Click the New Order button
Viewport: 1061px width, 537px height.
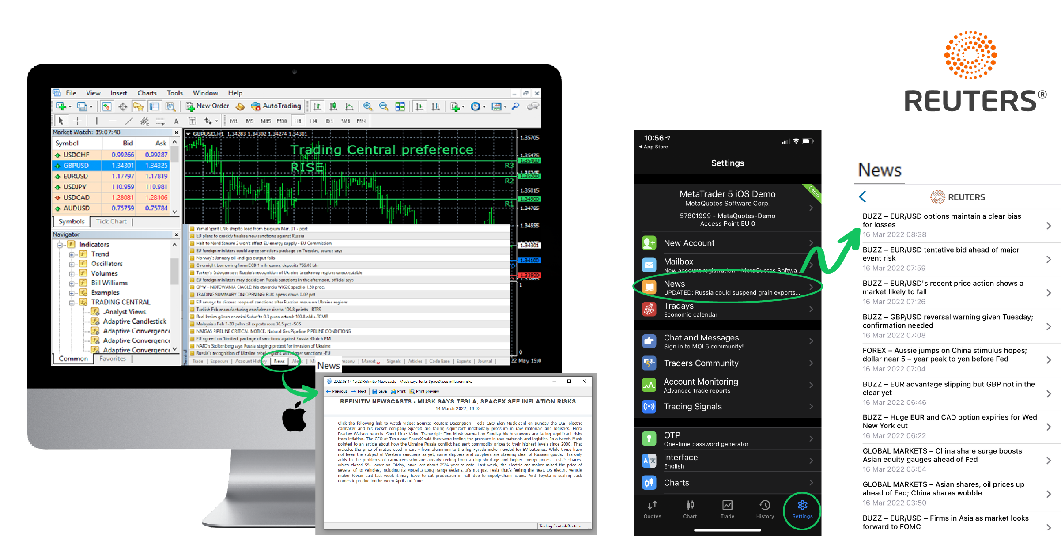coord(208,106)
